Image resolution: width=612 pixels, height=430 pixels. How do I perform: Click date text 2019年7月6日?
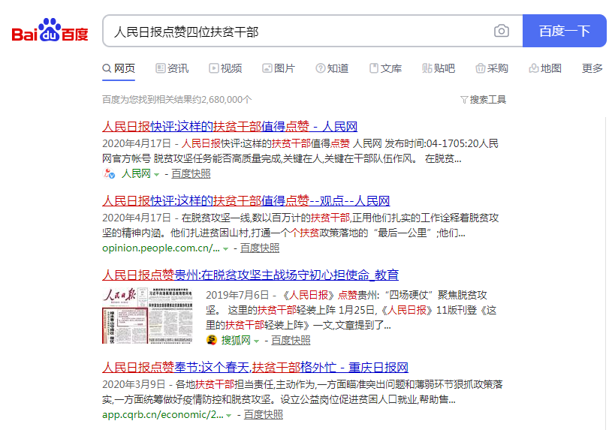point(238,295)
